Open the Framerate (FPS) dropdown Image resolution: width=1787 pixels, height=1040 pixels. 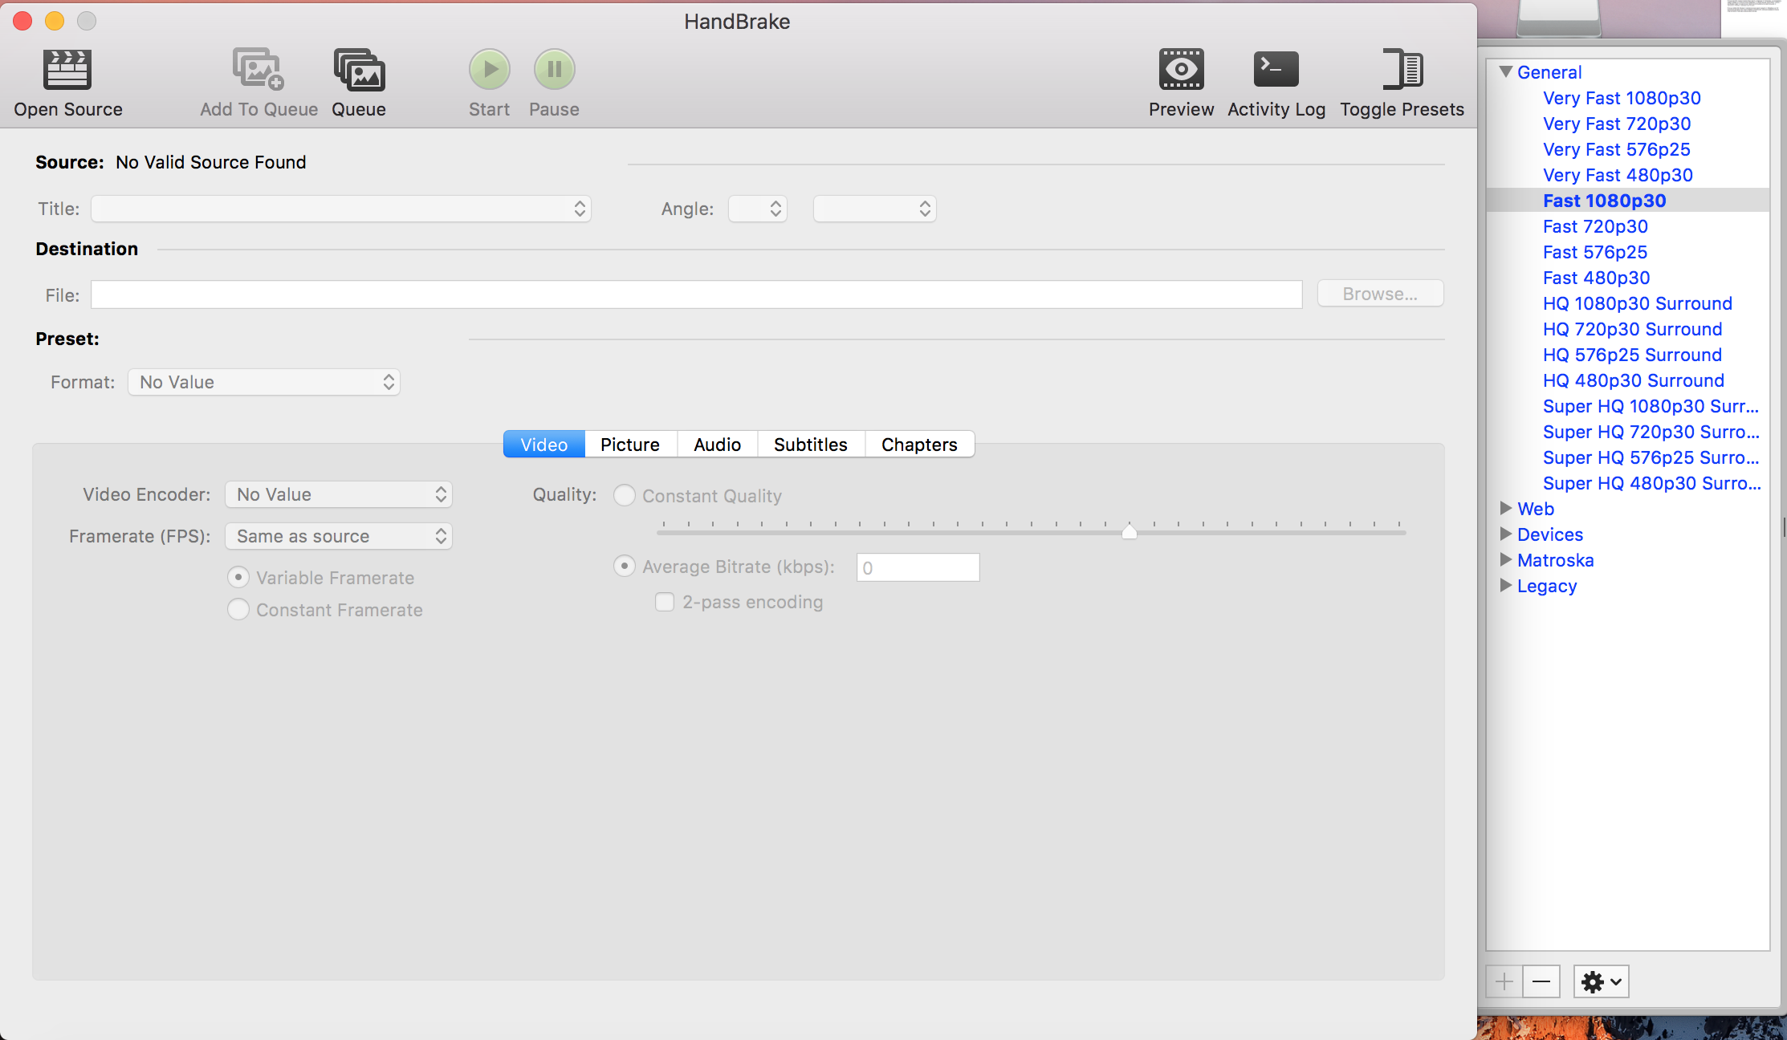pos(339,536)
